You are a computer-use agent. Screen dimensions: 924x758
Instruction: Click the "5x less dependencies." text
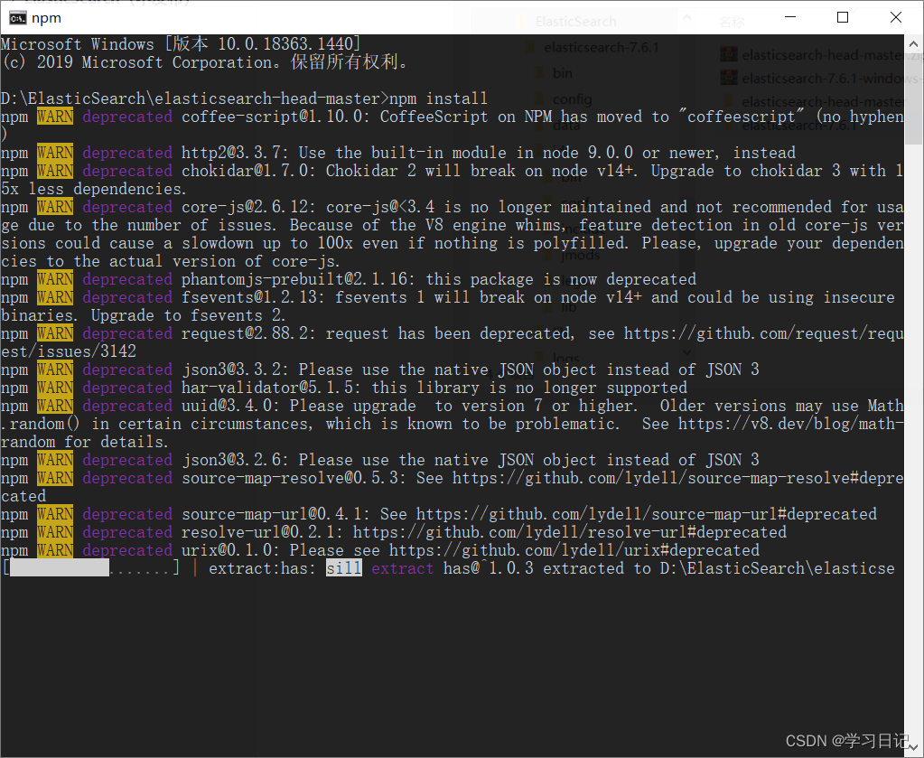[94, 189]
